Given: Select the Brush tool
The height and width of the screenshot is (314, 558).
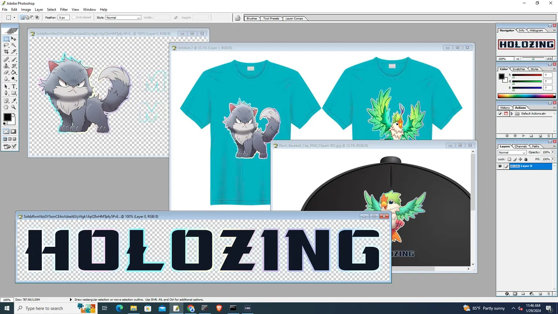Looking at the screenshot, I should [14, 59].
